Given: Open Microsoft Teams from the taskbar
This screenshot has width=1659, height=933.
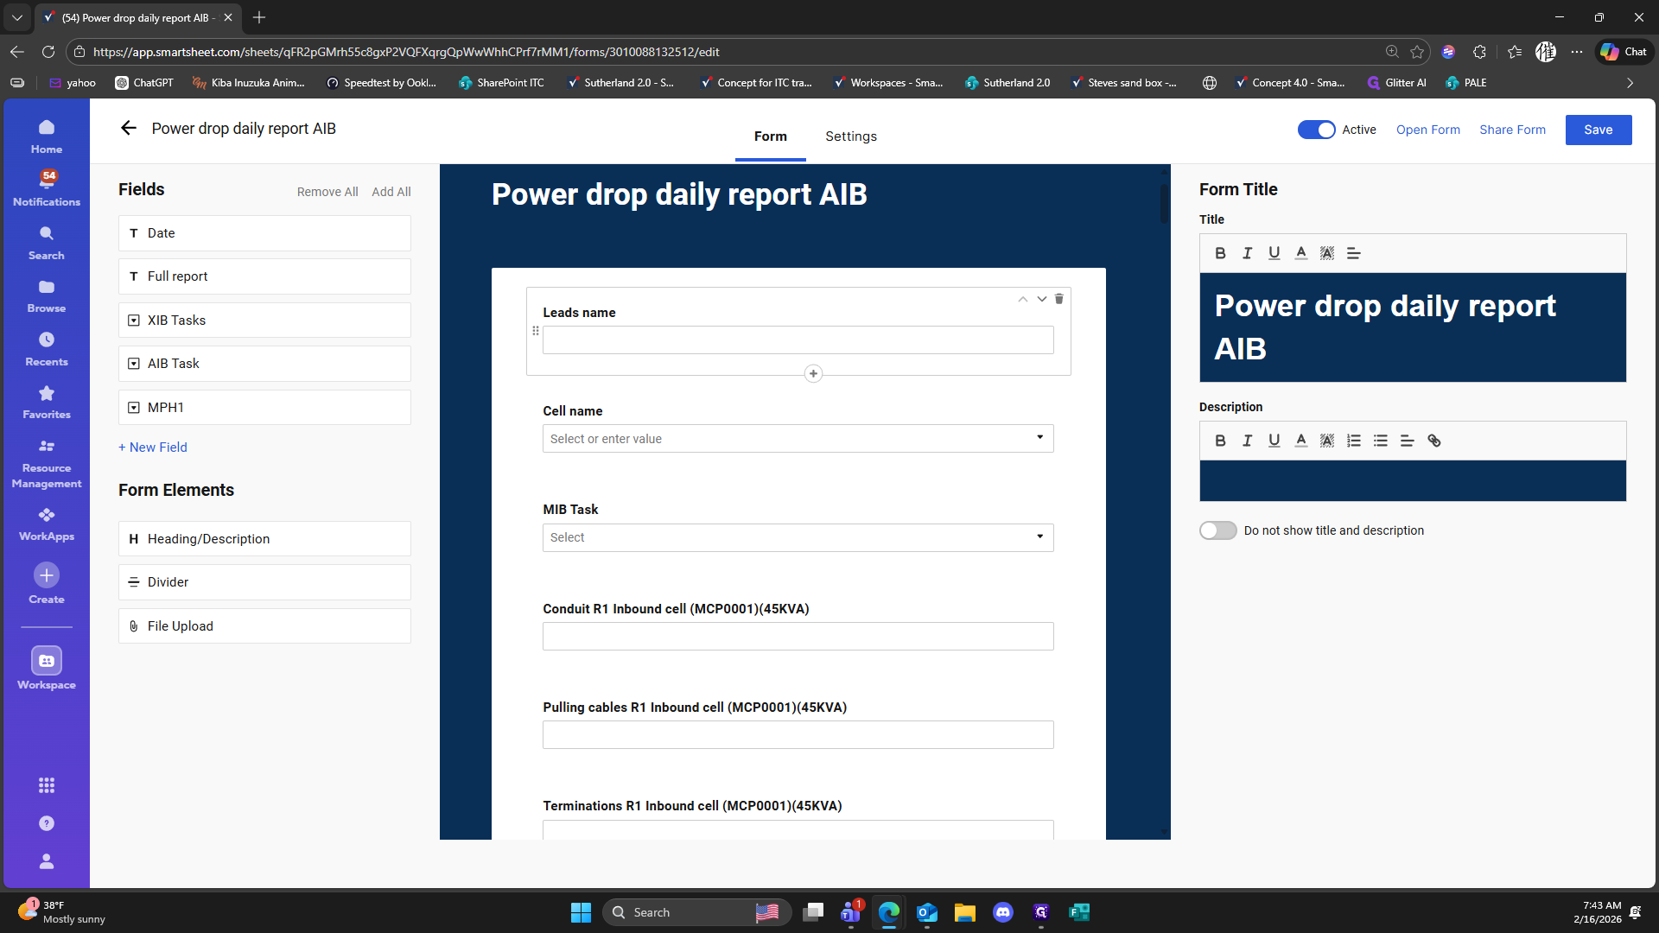Looking at the screenshot, I should coord(851,912).
